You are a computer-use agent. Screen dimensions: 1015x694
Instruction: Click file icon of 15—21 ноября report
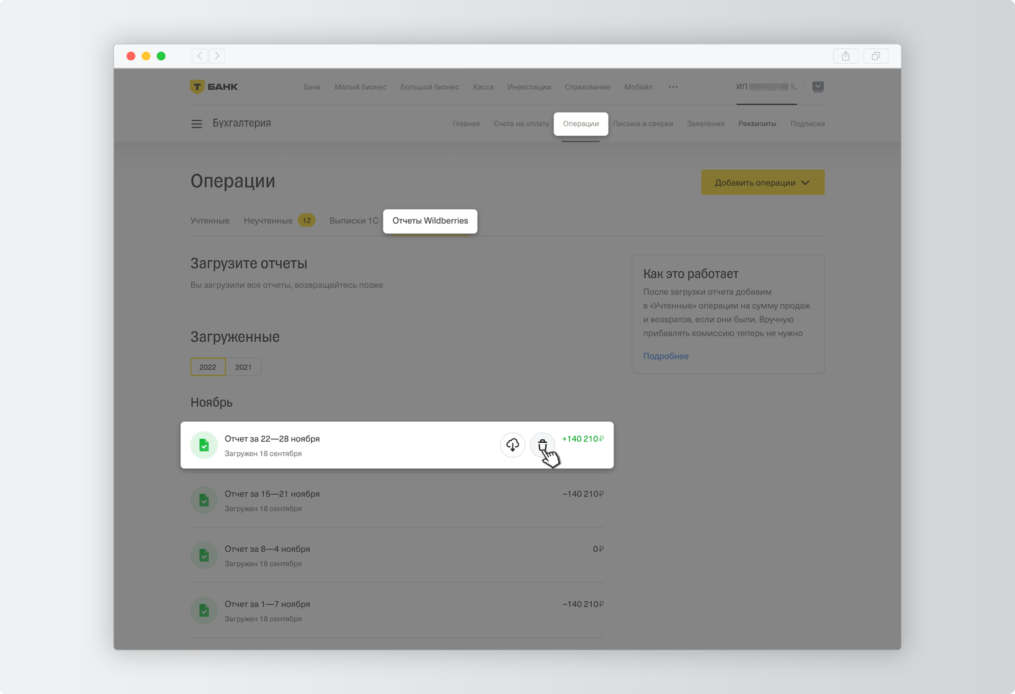point(204,500)
